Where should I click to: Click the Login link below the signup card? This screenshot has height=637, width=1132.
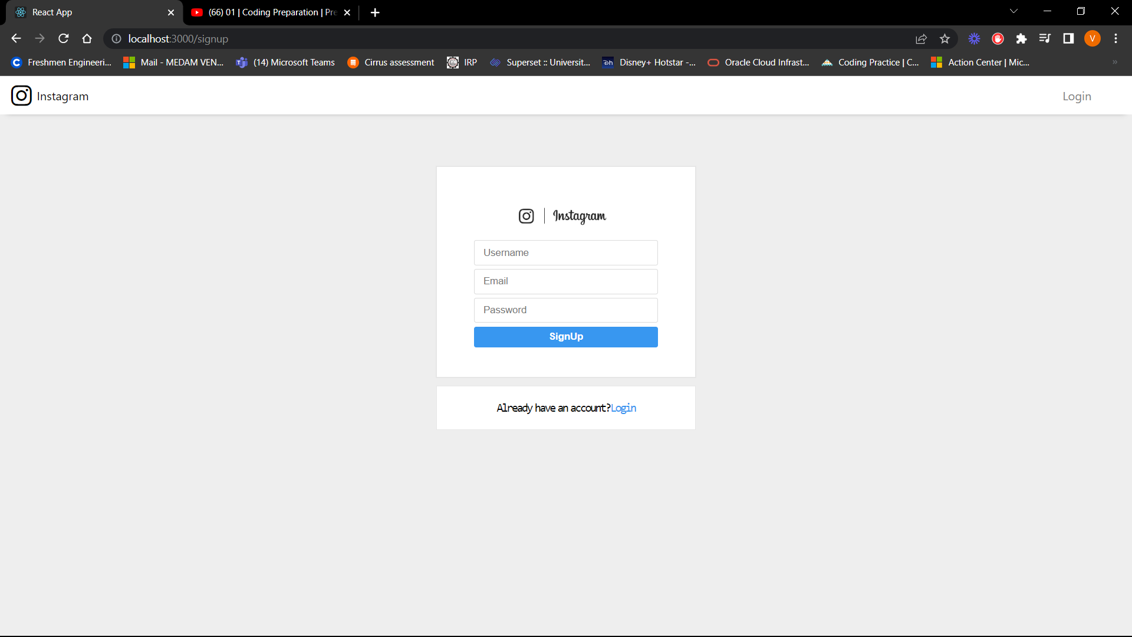pos(623,408)
